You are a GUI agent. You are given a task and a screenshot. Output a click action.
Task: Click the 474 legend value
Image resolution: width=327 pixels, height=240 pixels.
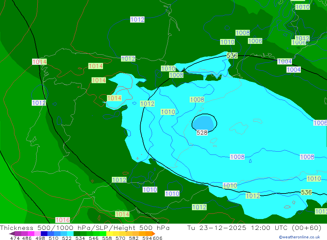tap(15, 238)
